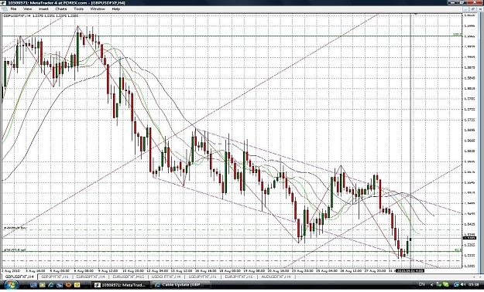
Task: Switch to USDCHFFXF chart tab
Action: (166, 277)
